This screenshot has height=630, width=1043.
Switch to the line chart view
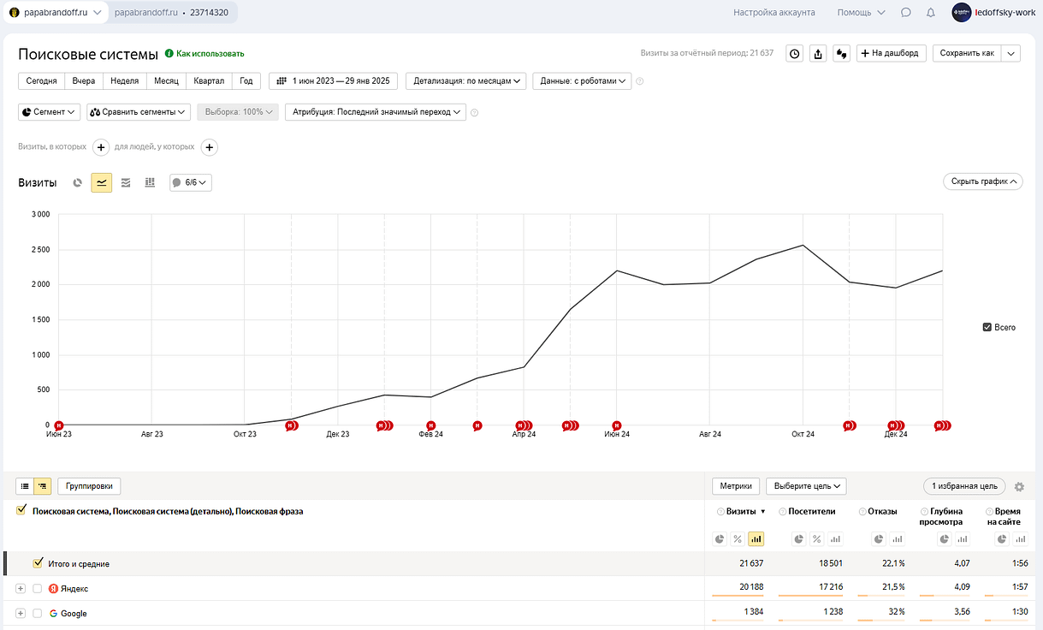coord(102,182)
